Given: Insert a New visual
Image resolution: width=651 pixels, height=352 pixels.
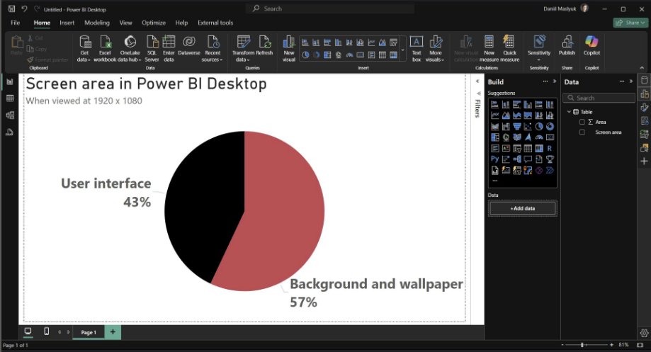Looking at the screenshot, I should pos(288,49).
